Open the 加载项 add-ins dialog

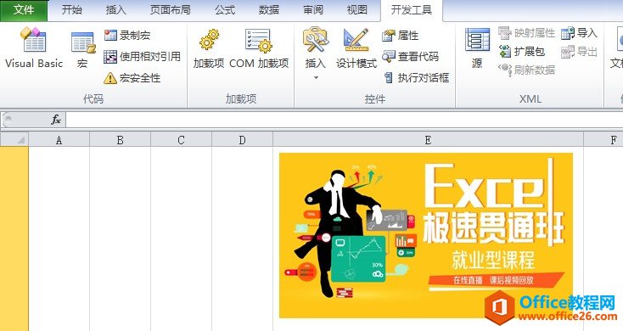pyautogui.click(x=209, y=48)
